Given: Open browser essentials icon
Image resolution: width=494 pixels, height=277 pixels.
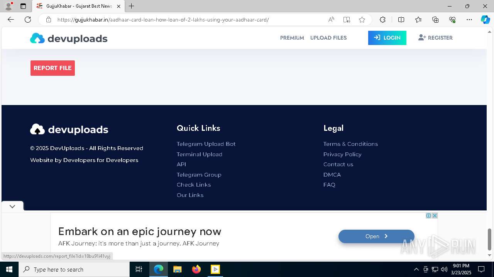Looking at the screenshot, I should point(452,20).
